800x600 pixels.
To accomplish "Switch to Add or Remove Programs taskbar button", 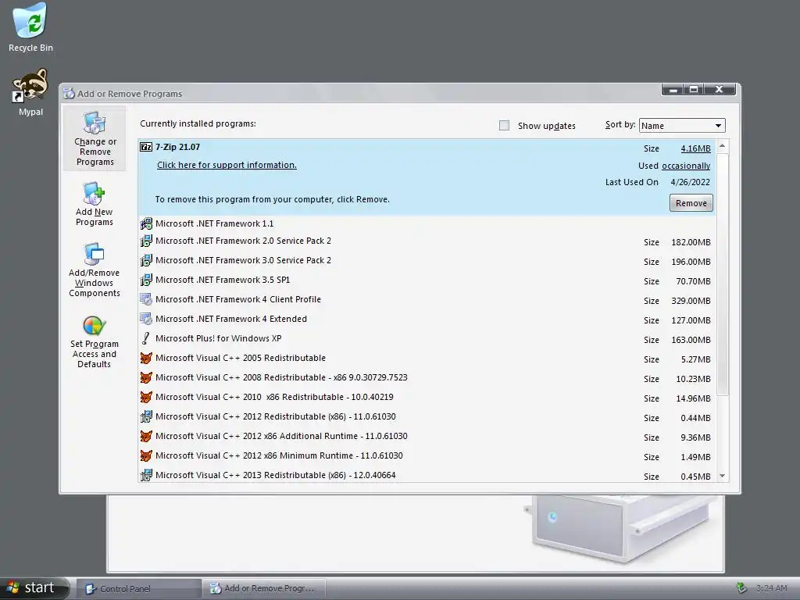I will point(264,589).
